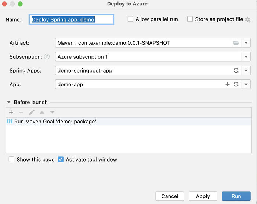Remove the selected Before launch task
The height and width of the screenshot is (204, 257).
click(x=21, y=112)
